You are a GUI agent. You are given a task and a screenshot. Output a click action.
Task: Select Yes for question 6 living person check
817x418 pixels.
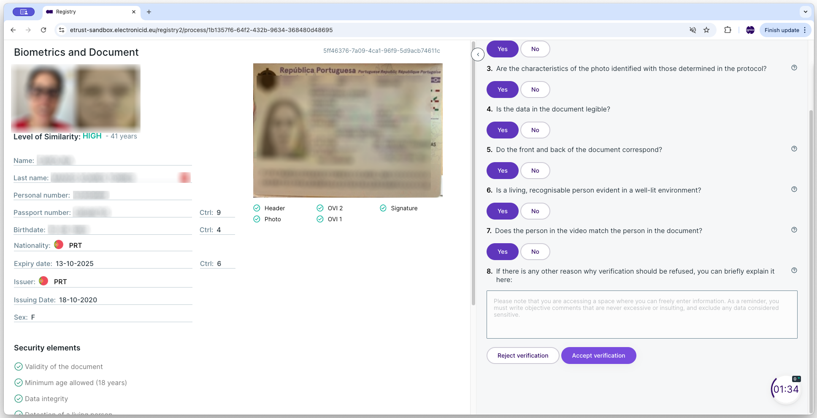[502, 211]
